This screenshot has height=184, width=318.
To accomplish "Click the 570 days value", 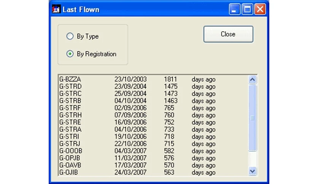I will pyautogui.click(x=169, y=165).
